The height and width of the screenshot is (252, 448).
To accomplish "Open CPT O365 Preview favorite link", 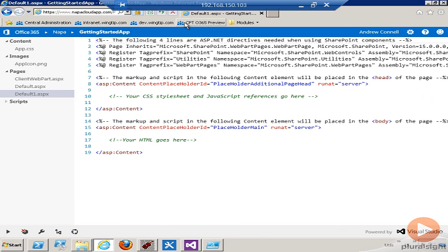I will (x=201, y=22).
